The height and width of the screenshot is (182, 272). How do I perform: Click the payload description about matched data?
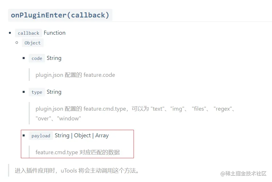77,152
